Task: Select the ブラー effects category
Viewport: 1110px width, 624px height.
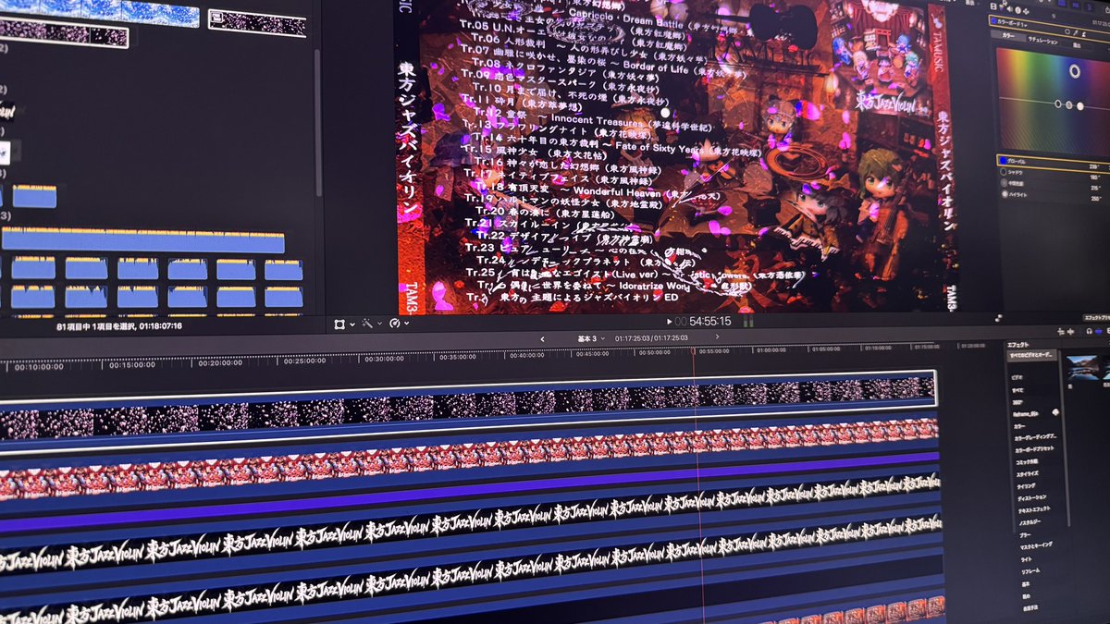Action: click(1025, 534)
